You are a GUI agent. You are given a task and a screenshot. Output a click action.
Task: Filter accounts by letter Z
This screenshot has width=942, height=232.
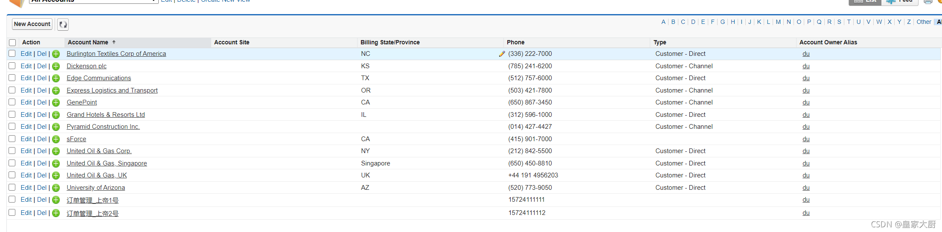tap(909, 22)
